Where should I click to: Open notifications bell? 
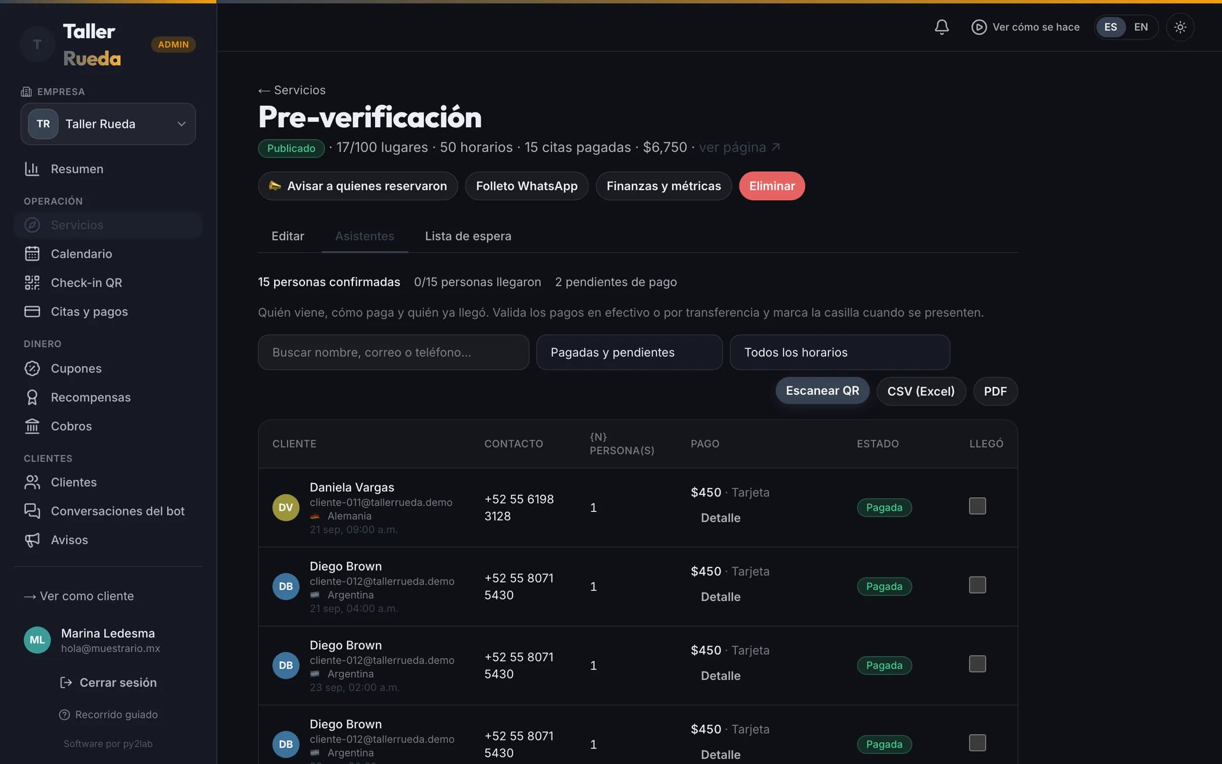[x=941, y=27]
